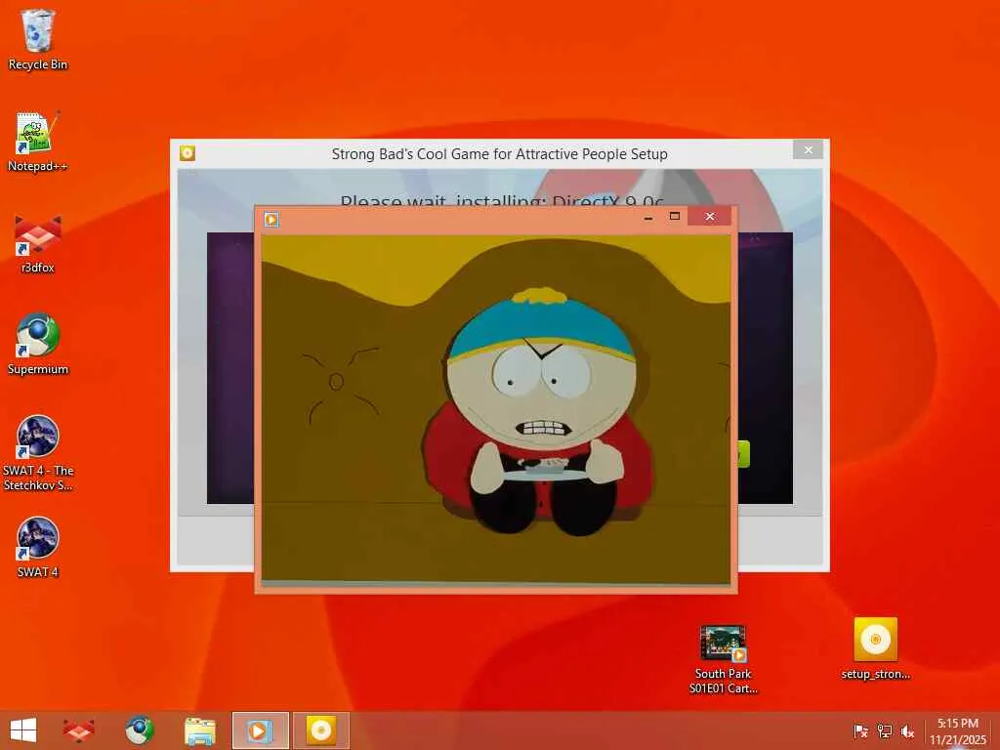This screenshot has width=1000, height=750.
Task: Open the Recycle Bin desktop icon
Action: click(x=38, y=39)
